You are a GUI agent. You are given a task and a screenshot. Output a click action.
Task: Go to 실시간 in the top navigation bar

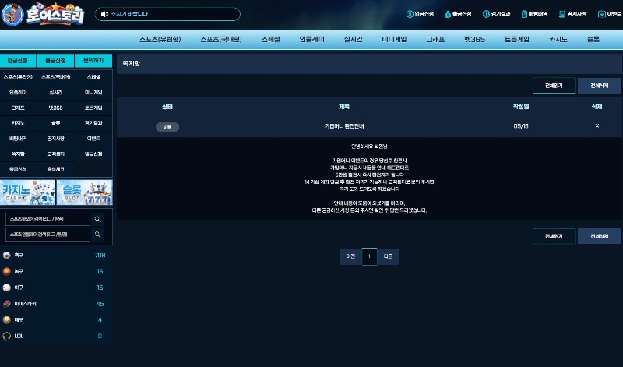point(353,40)
